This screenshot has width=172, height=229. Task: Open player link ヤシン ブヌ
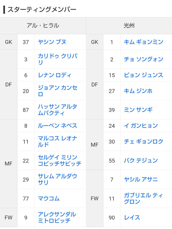pos(52,42)
